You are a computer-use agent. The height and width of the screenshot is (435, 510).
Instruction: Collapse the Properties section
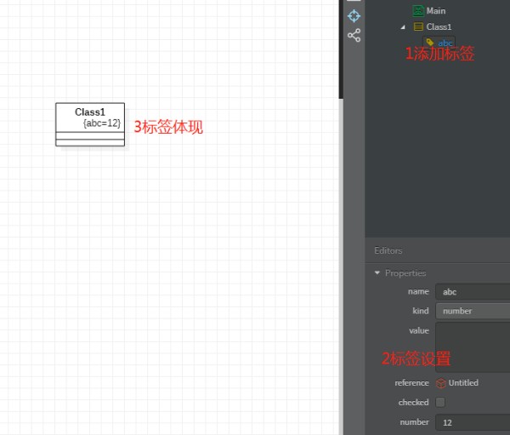coord(377,272)
